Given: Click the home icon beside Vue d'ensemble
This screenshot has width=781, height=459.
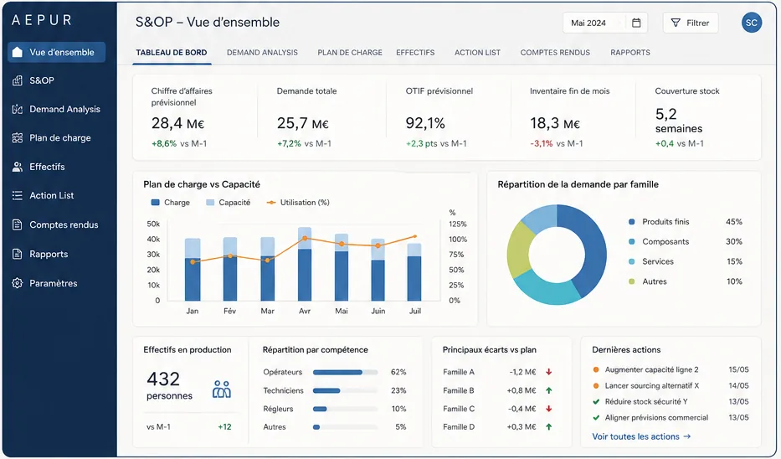Looking at the screenshot, I should tap(17, 52).
